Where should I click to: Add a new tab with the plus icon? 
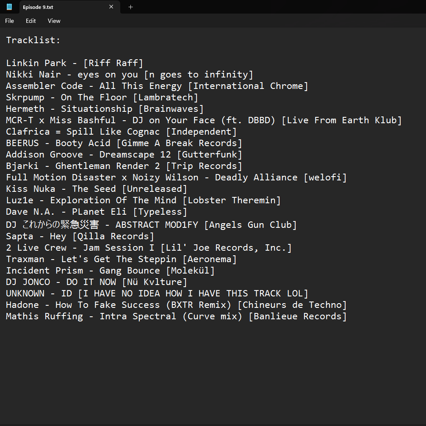[x=131, y=7]
